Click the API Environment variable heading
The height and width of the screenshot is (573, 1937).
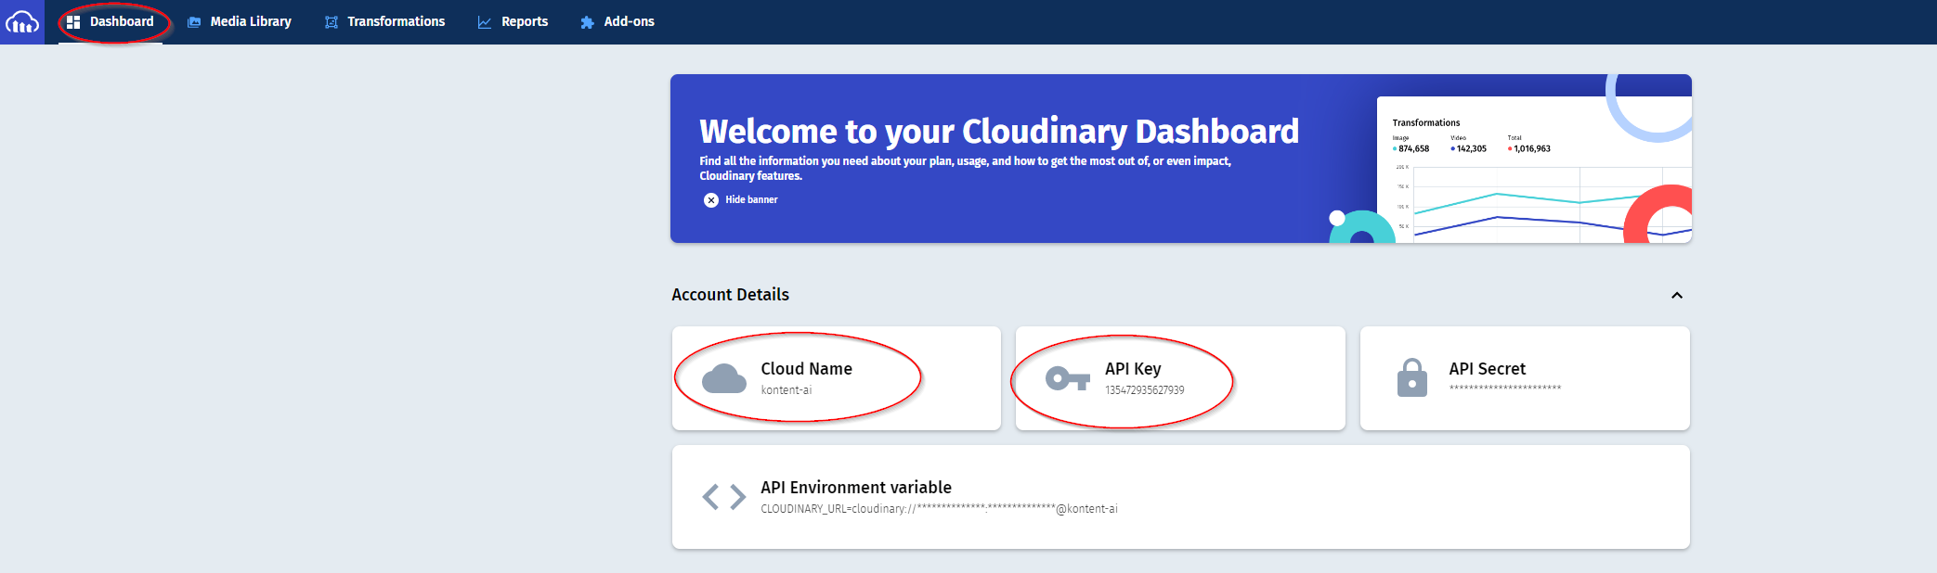[856, 488]
